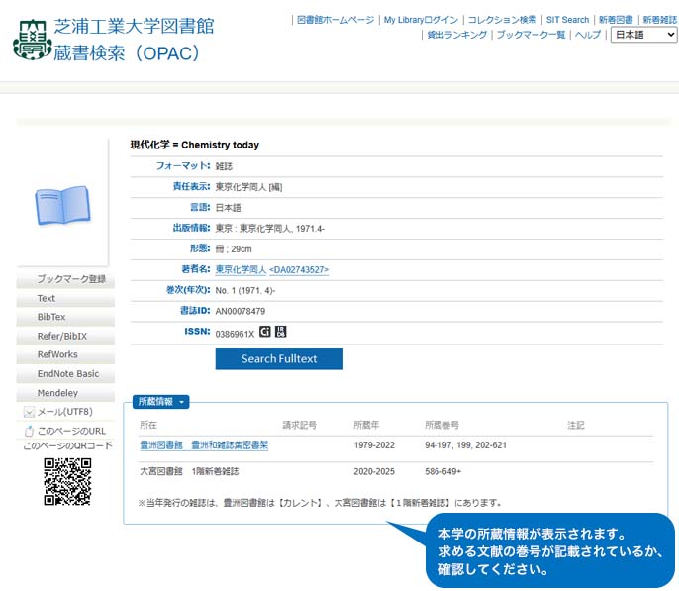Open the 貸出ランキング link

click(x=456, y=35)
